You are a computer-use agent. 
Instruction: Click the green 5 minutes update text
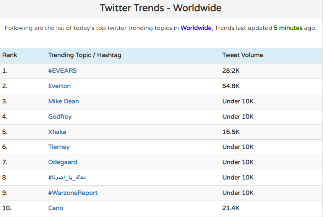(x=288, y=28)
